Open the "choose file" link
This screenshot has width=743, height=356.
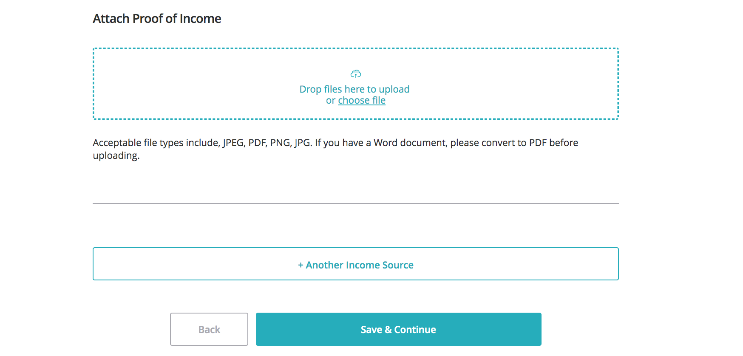(362, 101)
